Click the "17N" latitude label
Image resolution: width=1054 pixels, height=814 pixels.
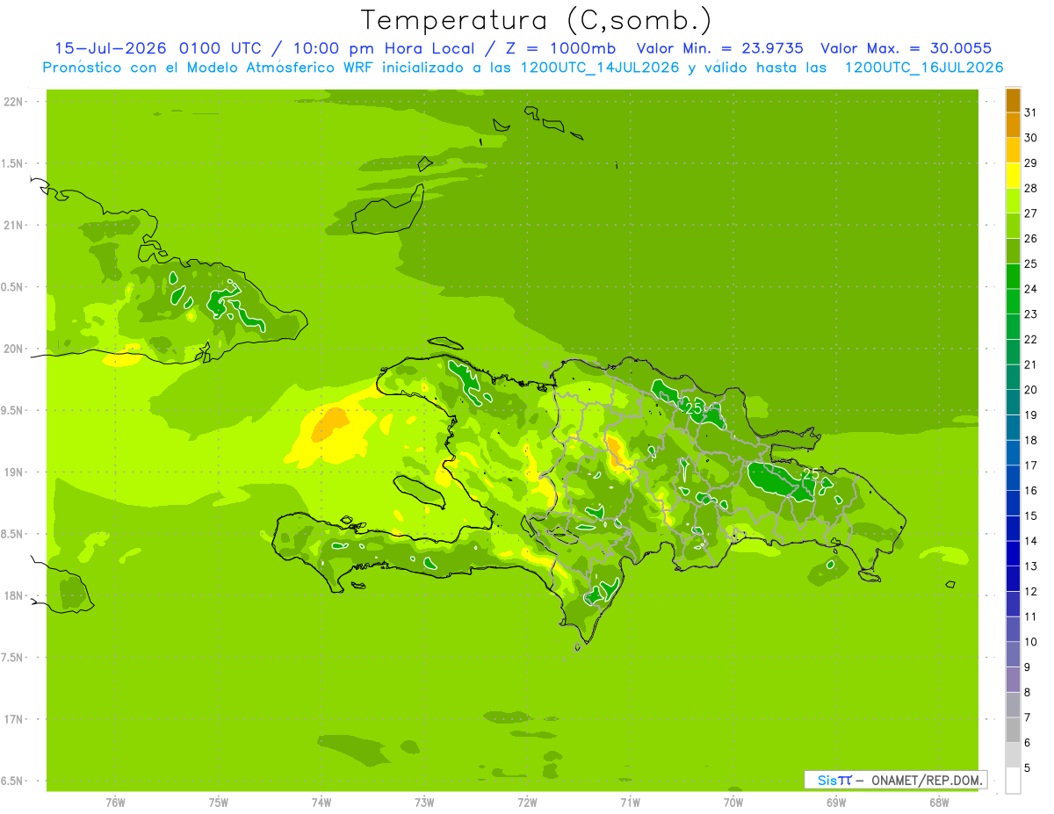click(x=14, y=719)
